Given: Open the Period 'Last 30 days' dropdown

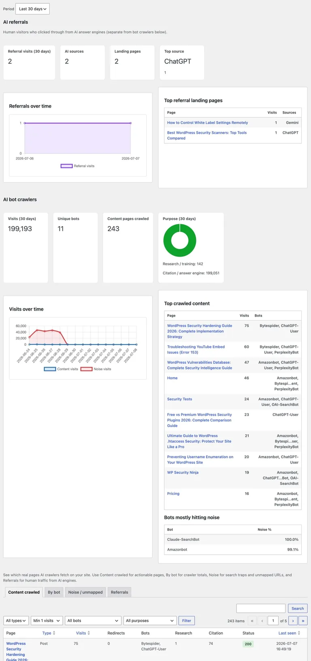Looking at the screenshot, I should pyautogui.click(x=32, y=9).
